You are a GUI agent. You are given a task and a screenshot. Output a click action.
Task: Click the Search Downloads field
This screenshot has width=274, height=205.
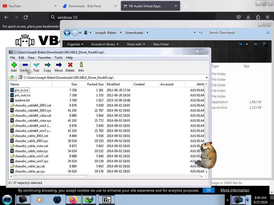[x=237, y=33]
